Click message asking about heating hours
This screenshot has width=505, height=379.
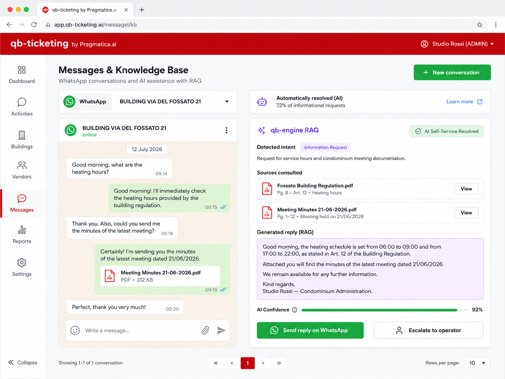119,169
